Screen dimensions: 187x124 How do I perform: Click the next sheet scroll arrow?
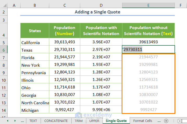pyautogui.click(x=15, y=121)
